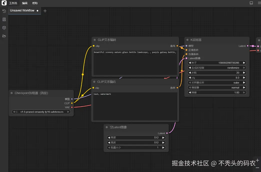Click the K采样器 node title
This screenshot has width=261, height=172.
coord(196,40)
